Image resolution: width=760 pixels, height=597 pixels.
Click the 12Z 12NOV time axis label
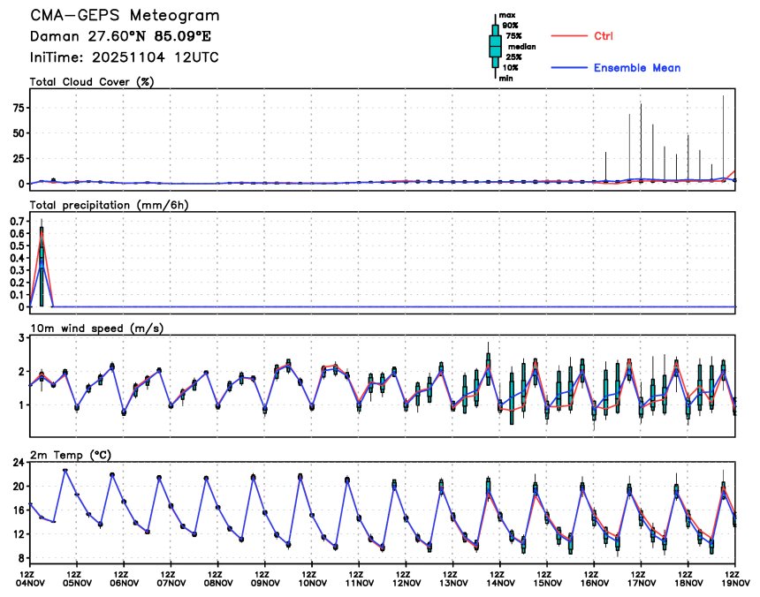[x=407, y=578]
